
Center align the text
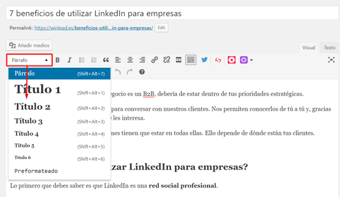(130, 60)
